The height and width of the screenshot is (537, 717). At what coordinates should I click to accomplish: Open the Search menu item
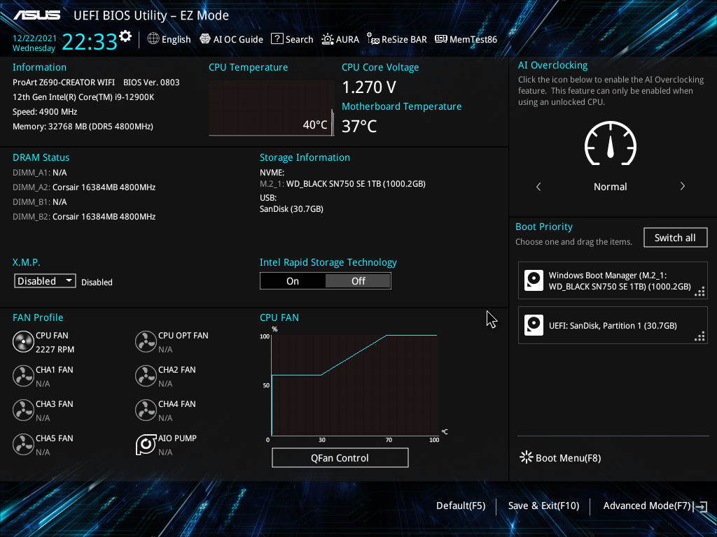click(292, 39)
